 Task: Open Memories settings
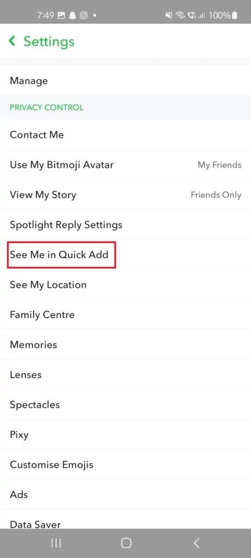click(125, 344)
